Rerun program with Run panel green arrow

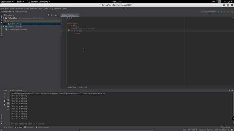4,94
